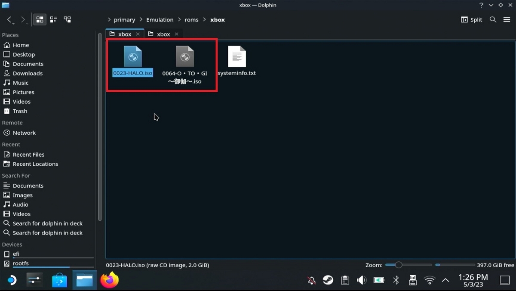Screen dimensions: 516x291
Task: Click the 'Emulation' breadcrumb
Action: pyautogui.click(x=160, y=20)
